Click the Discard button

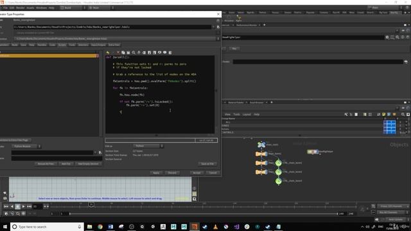(172, 173)
